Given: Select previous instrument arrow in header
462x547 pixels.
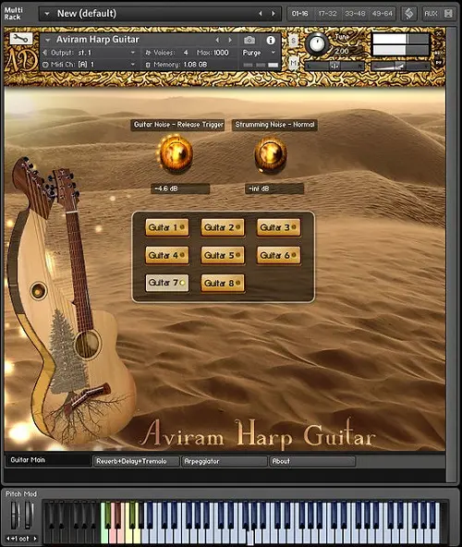Looking at the screenshot, I should (217, 40).
